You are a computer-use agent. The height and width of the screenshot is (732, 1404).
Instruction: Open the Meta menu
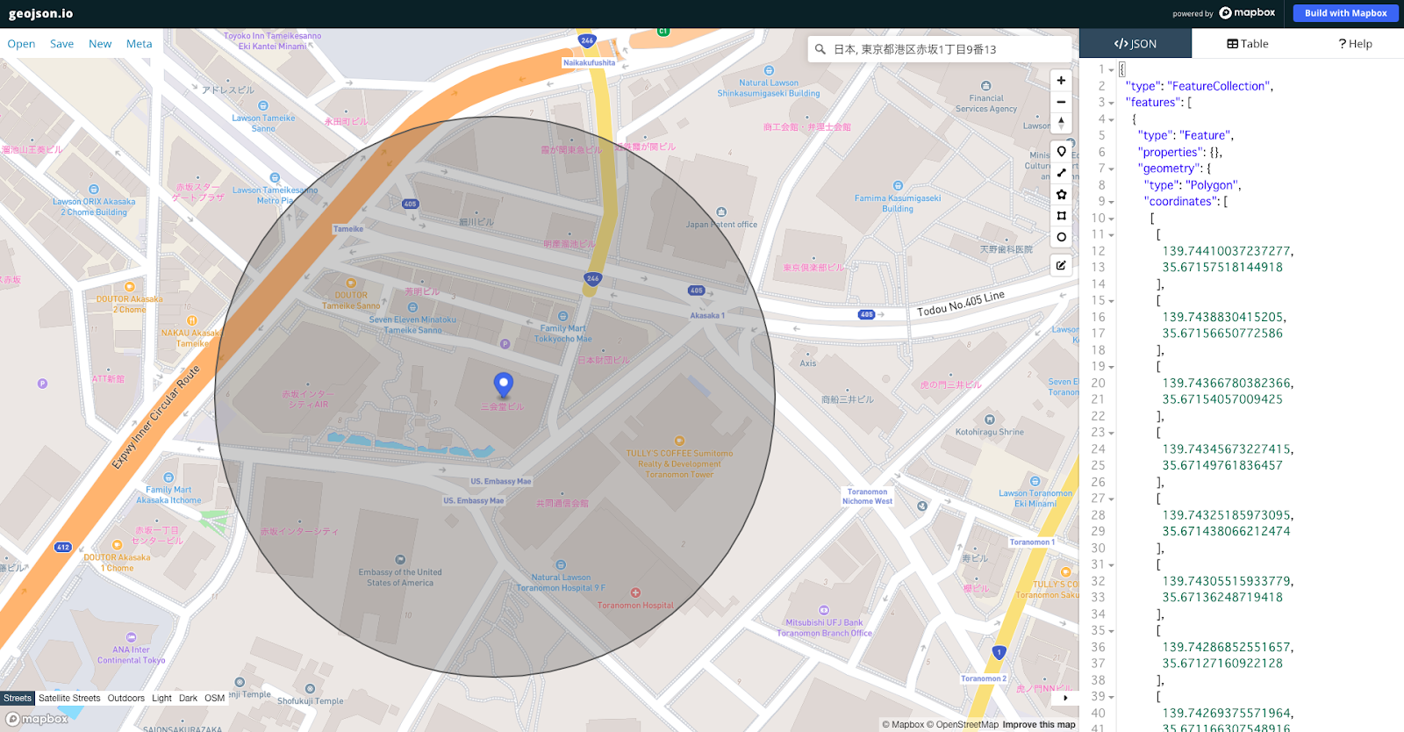[x=139, y=44]
